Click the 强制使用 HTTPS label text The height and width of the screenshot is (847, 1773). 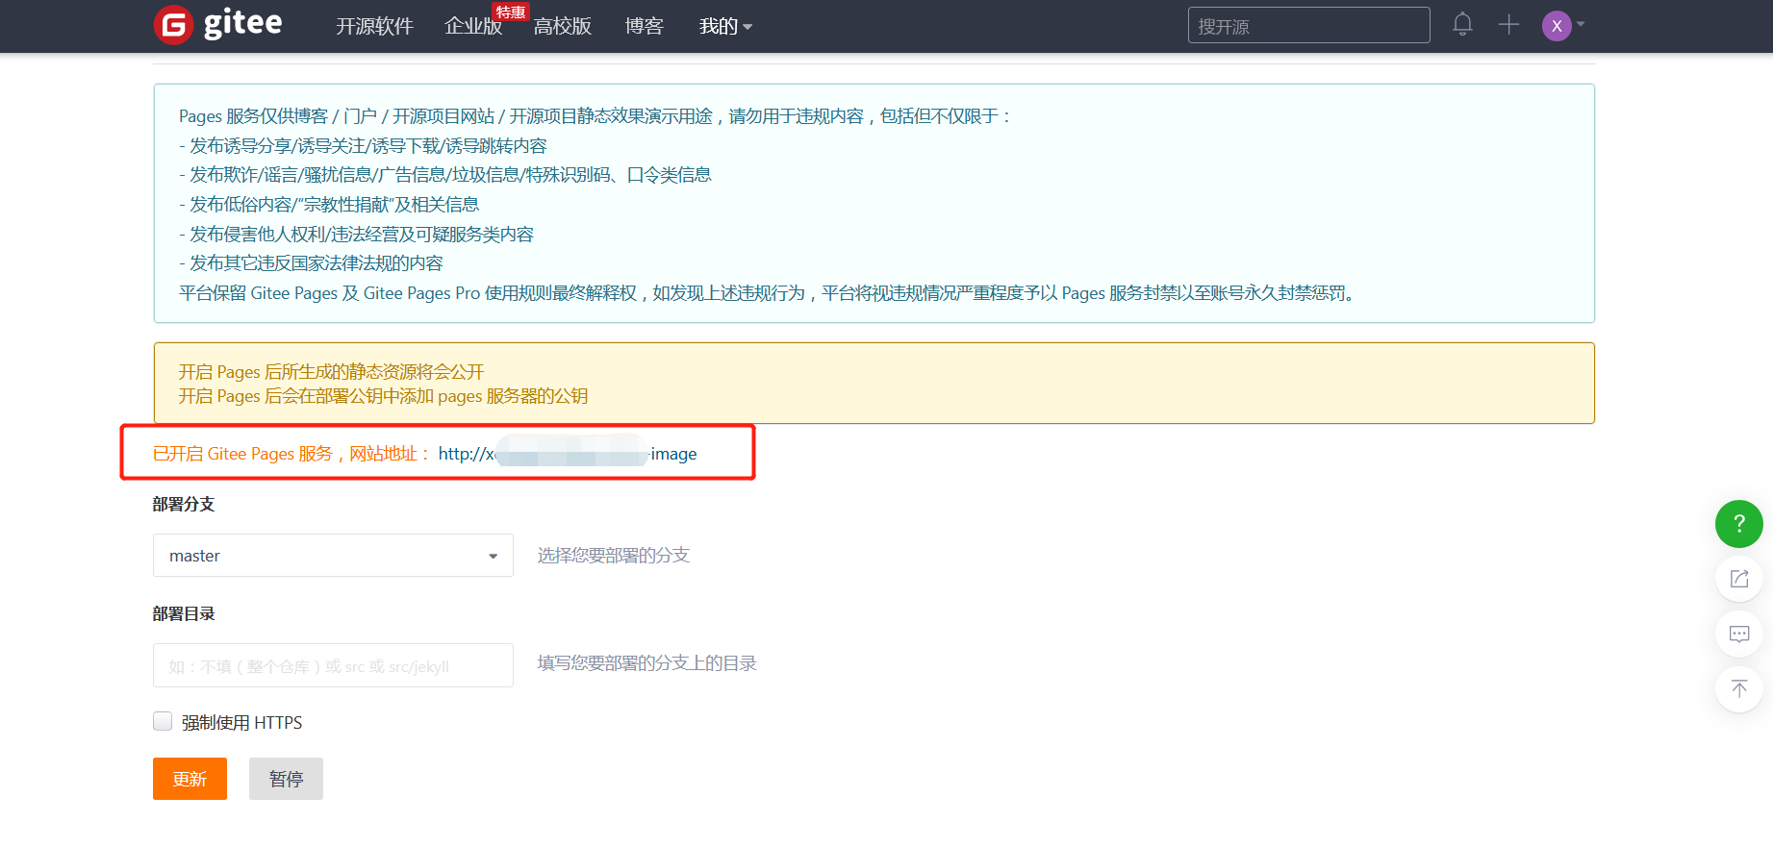(242, 723)
